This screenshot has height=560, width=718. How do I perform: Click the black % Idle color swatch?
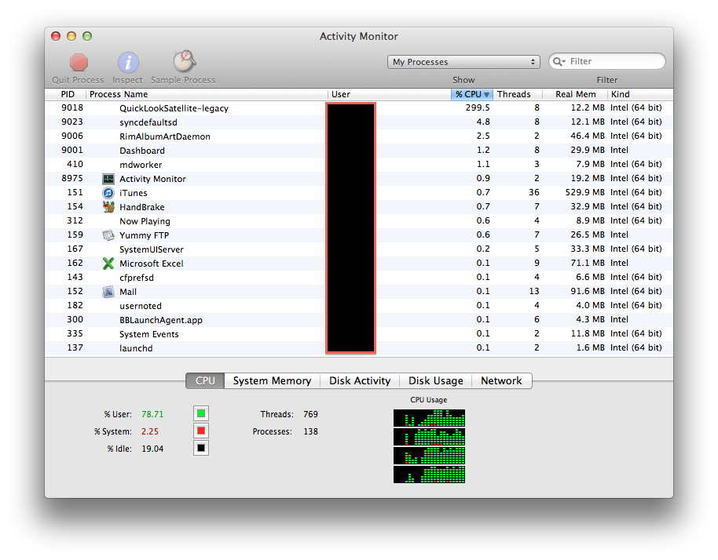[201, 448]
